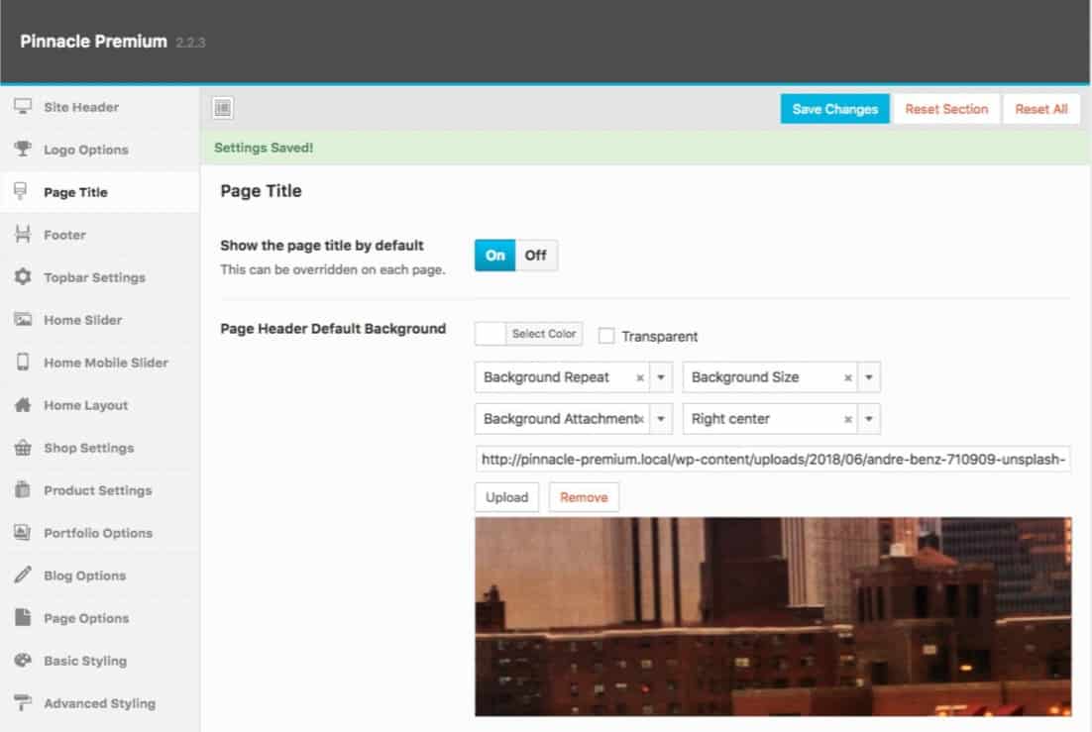The image size is (1092, 732).
Task: Go to the Footer settings section
Action: coord(100,234)
